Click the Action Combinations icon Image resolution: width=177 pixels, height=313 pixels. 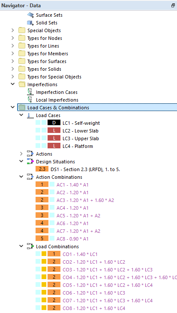tap(30, 177)
